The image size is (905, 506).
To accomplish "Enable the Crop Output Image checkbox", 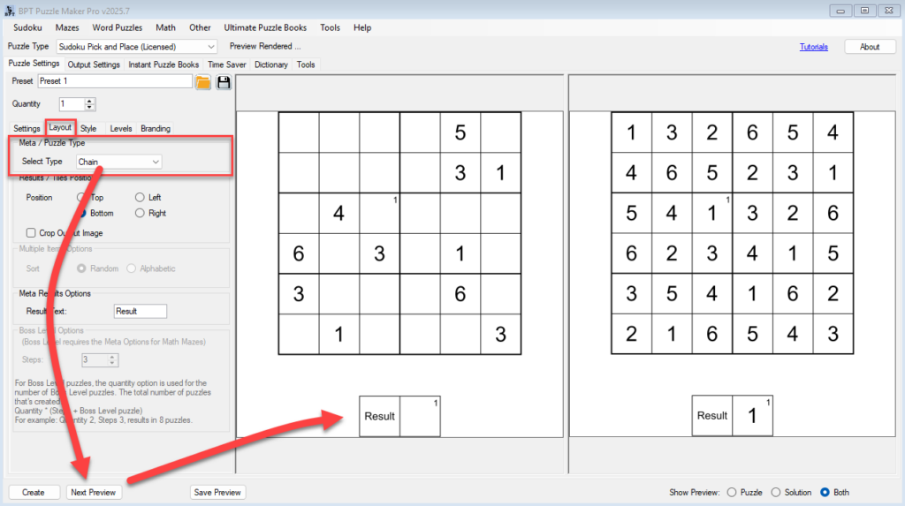I will click(x=32, y=233).
